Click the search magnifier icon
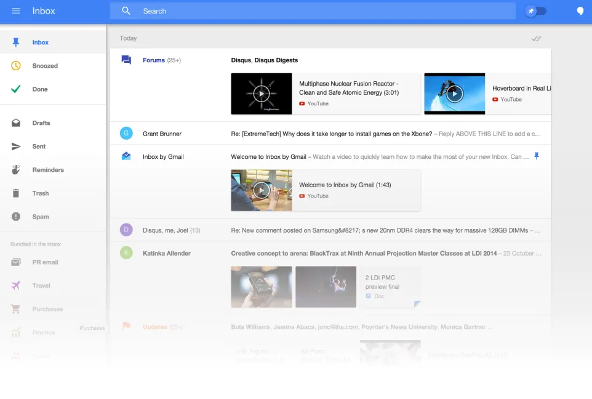The height and width of the screenshot is (399, 592). pos(126,11)
